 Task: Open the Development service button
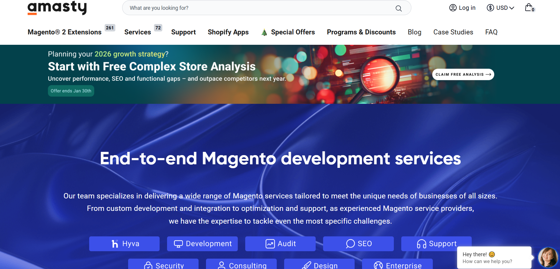(x=202, y=244)
